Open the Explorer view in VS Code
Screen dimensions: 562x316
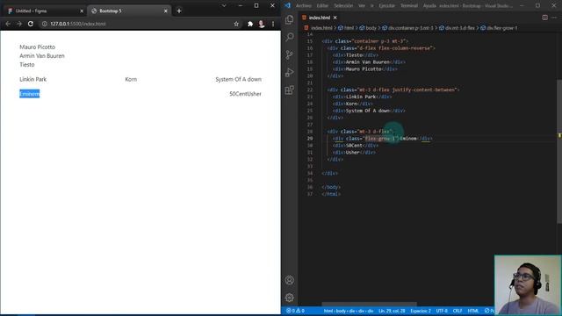290,19
